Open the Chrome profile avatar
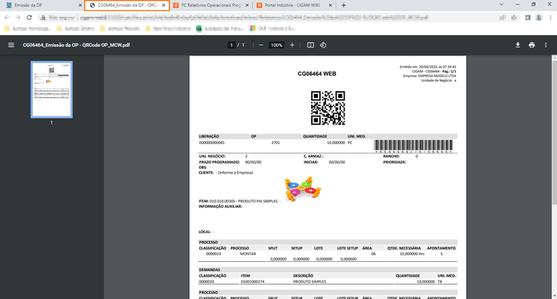Screen dimensions: 557x299 pos(539,17)
